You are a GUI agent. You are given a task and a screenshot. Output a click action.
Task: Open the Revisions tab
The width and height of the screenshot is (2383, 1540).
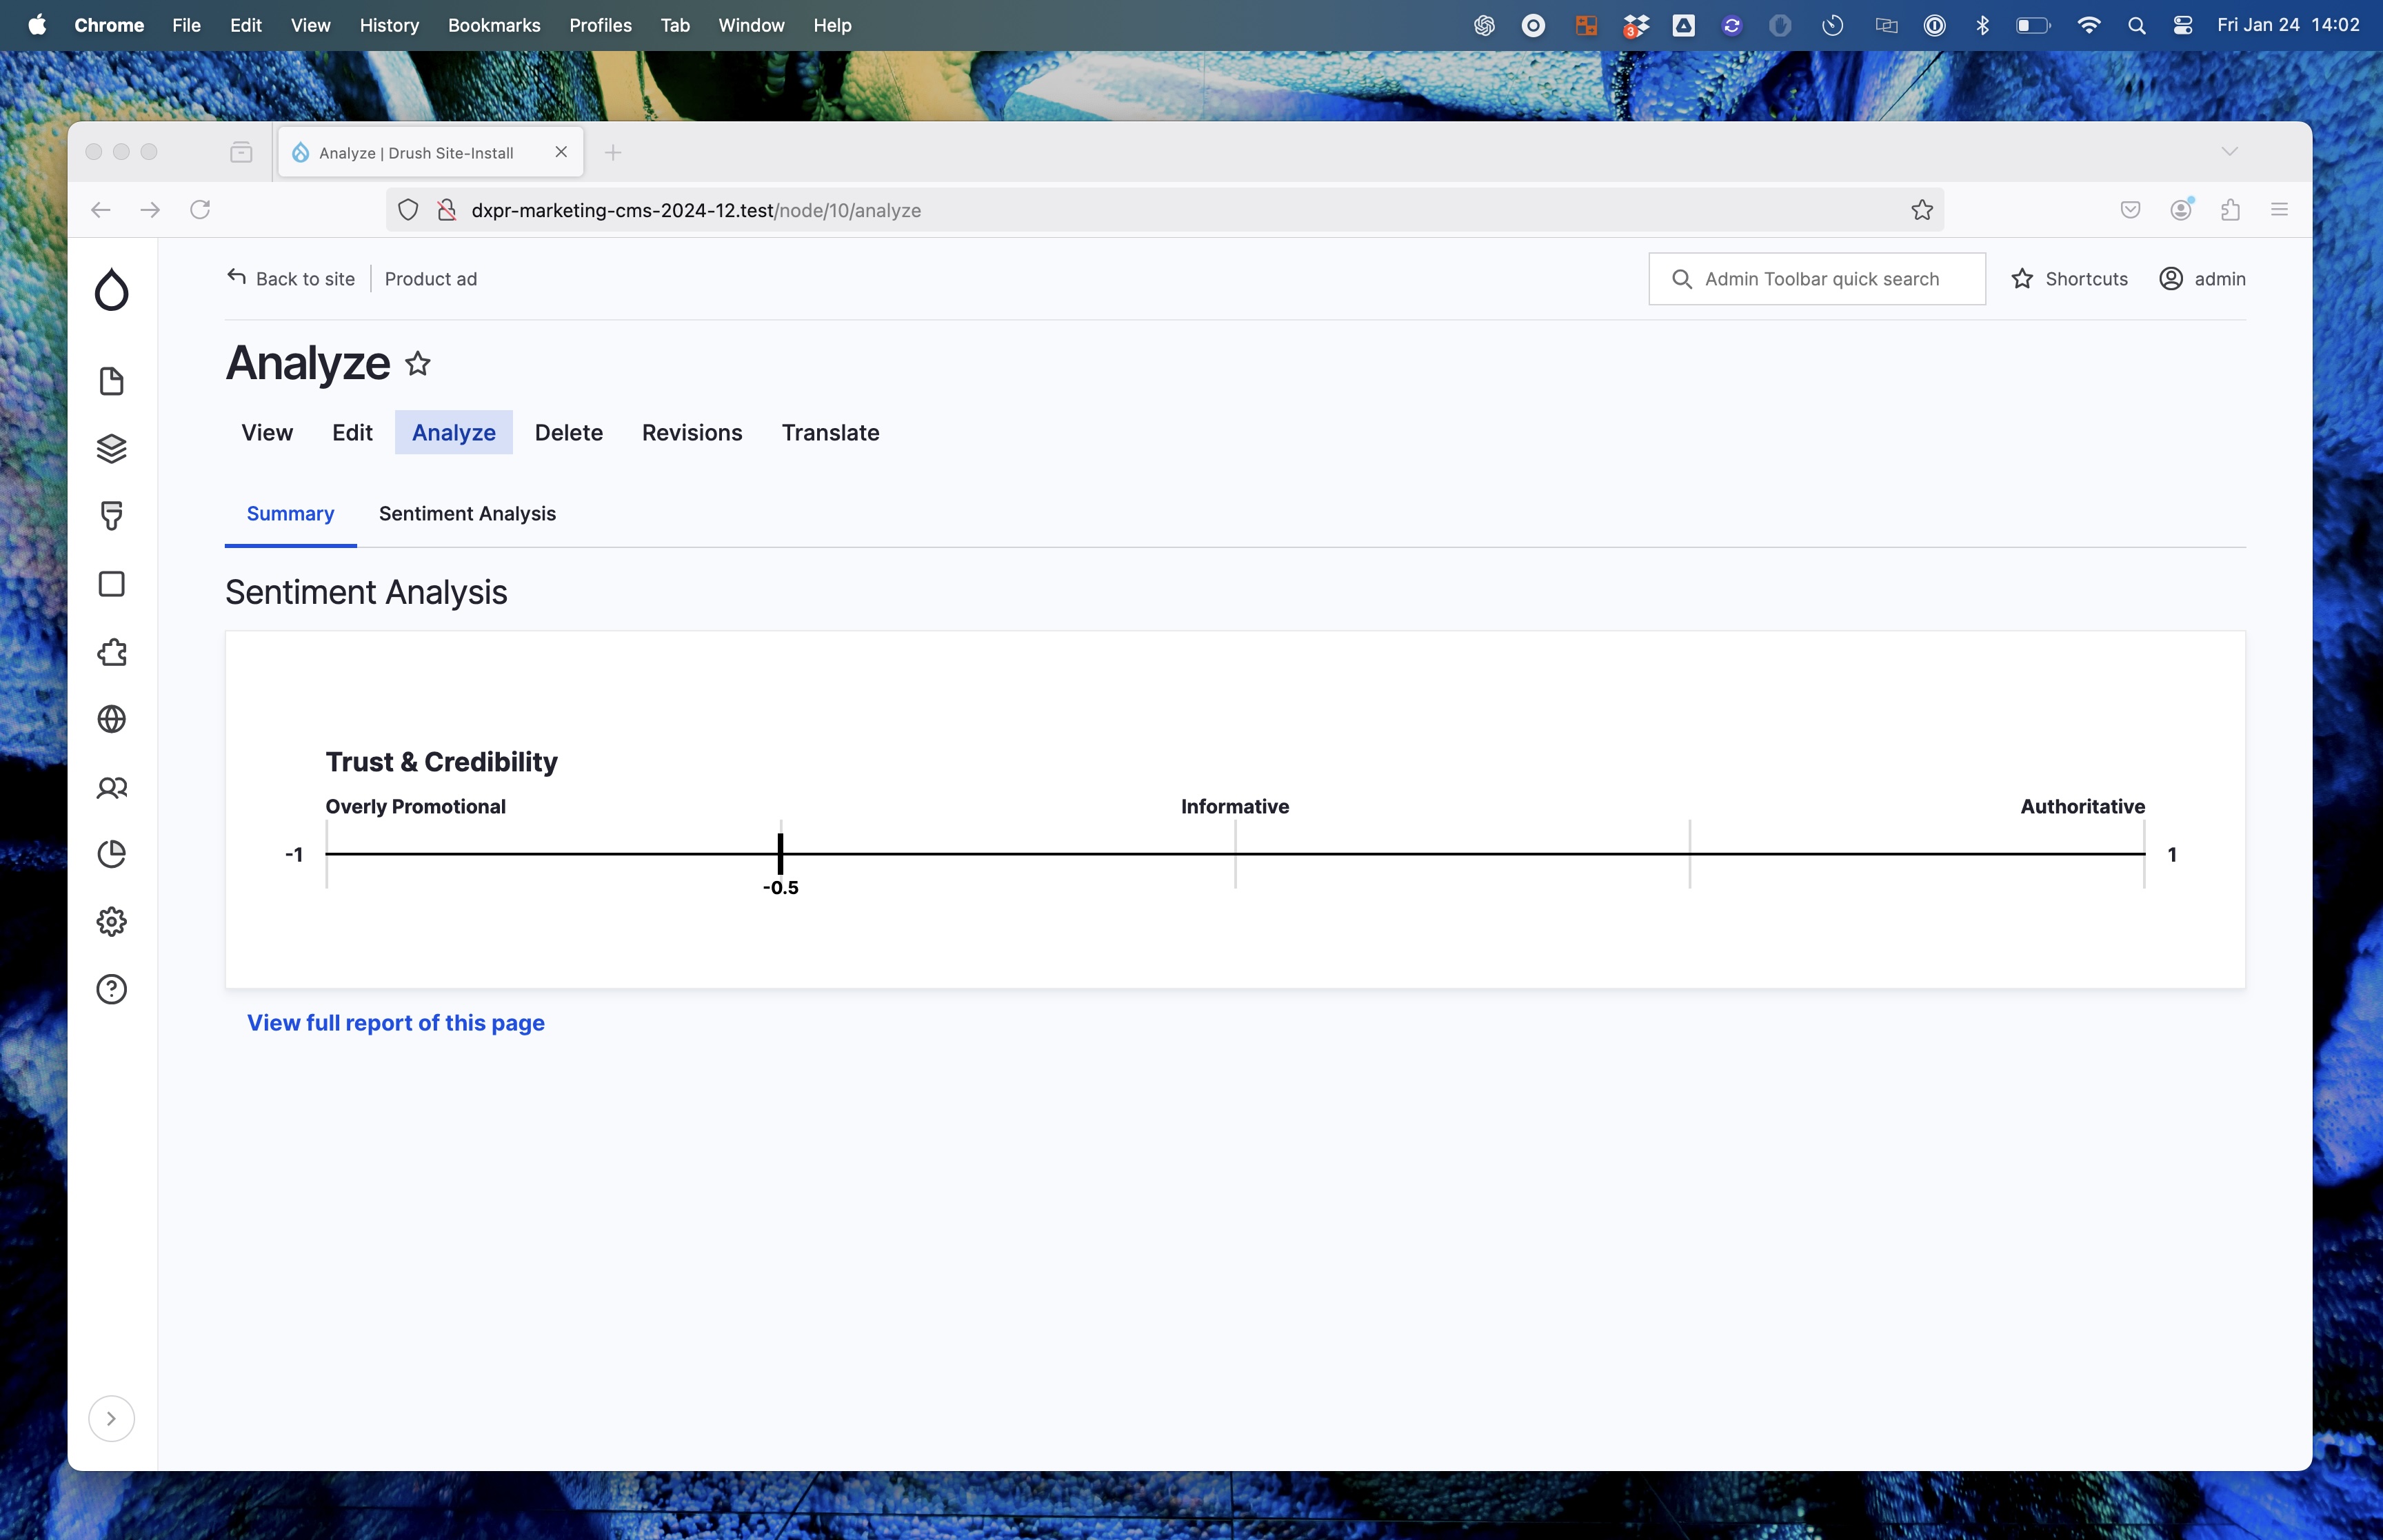coord(691,433)
